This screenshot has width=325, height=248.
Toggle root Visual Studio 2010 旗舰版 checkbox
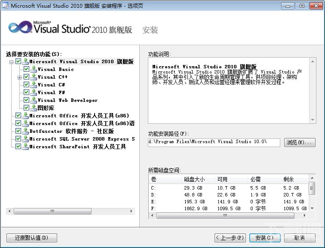18,61
